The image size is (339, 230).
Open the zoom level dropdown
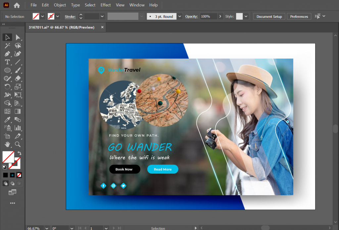point(46,228)
